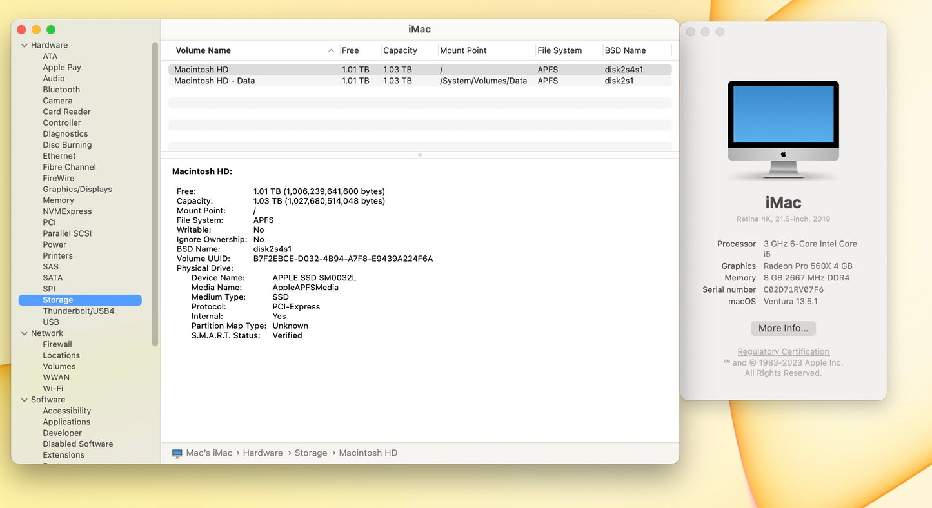Click the sidebar vertical scrollbar
This screenshot has width=932, height=508.
[155, 193]
